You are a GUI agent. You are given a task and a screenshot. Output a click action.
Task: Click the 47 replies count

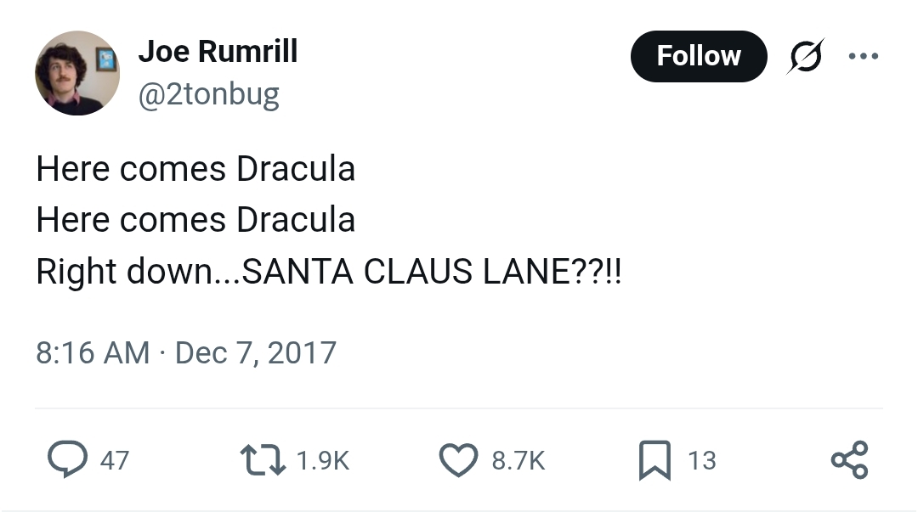click(115, 461)
